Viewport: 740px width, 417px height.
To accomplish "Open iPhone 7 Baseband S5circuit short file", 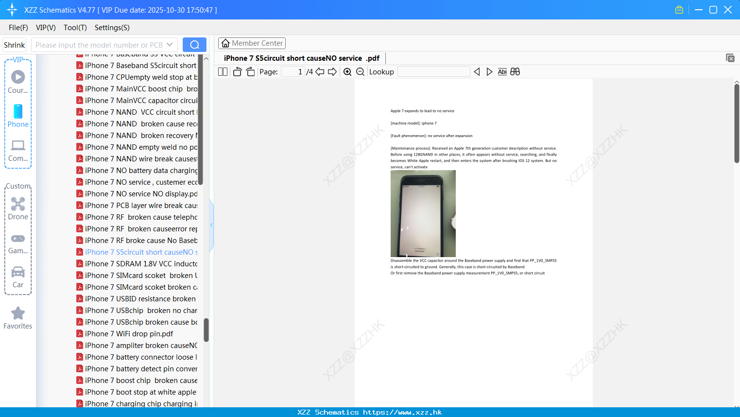I will pyautogui.click(x=137, y=66).
